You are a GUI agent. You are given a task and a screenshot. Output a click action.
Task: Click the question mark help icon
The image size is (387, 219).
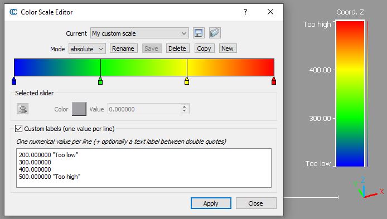pyautogui.click(x=245, y=12)
